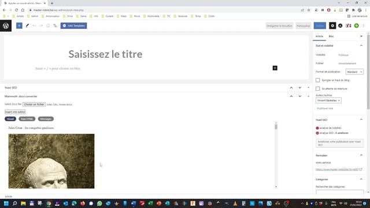Move Mammoth .docx converter metabox down
370x208 pixels.
[x=299, y=96]
